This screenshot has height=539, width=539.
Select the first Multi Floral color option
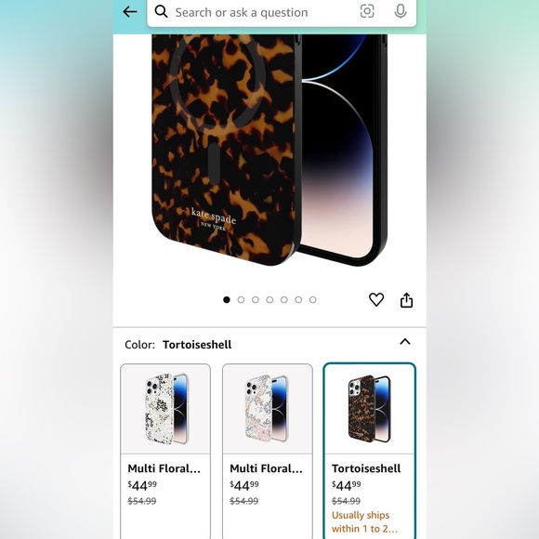point(165,451)
